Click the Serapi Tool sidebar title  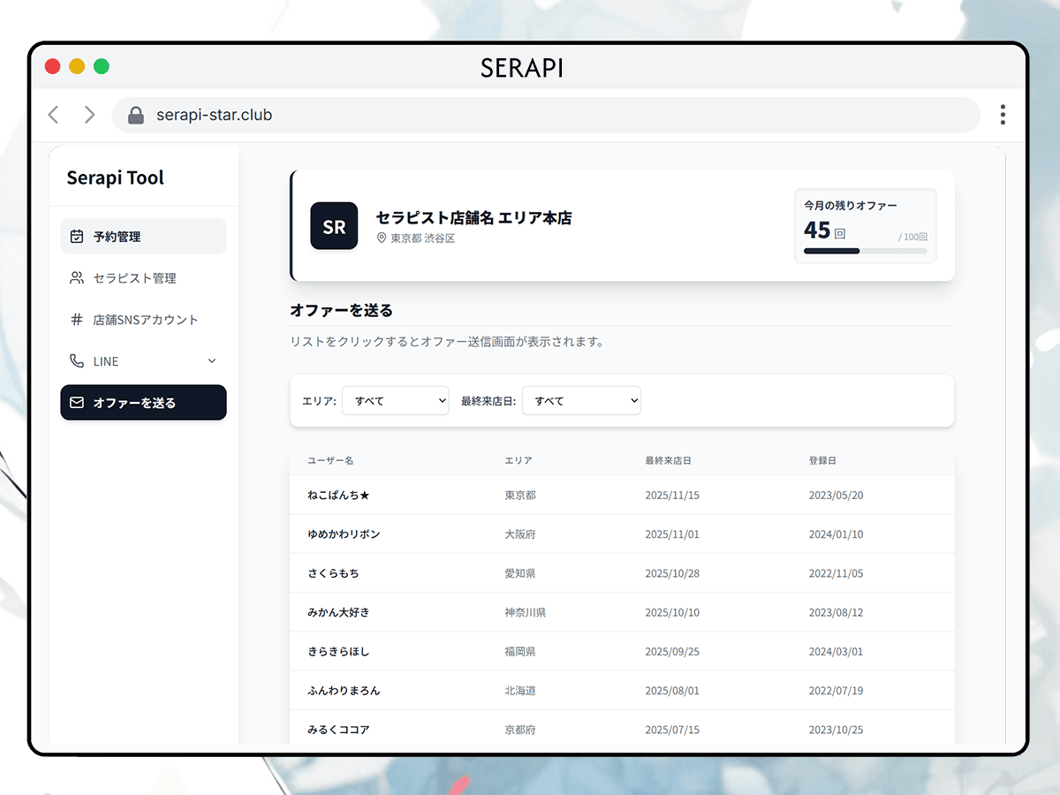point(116,178)
